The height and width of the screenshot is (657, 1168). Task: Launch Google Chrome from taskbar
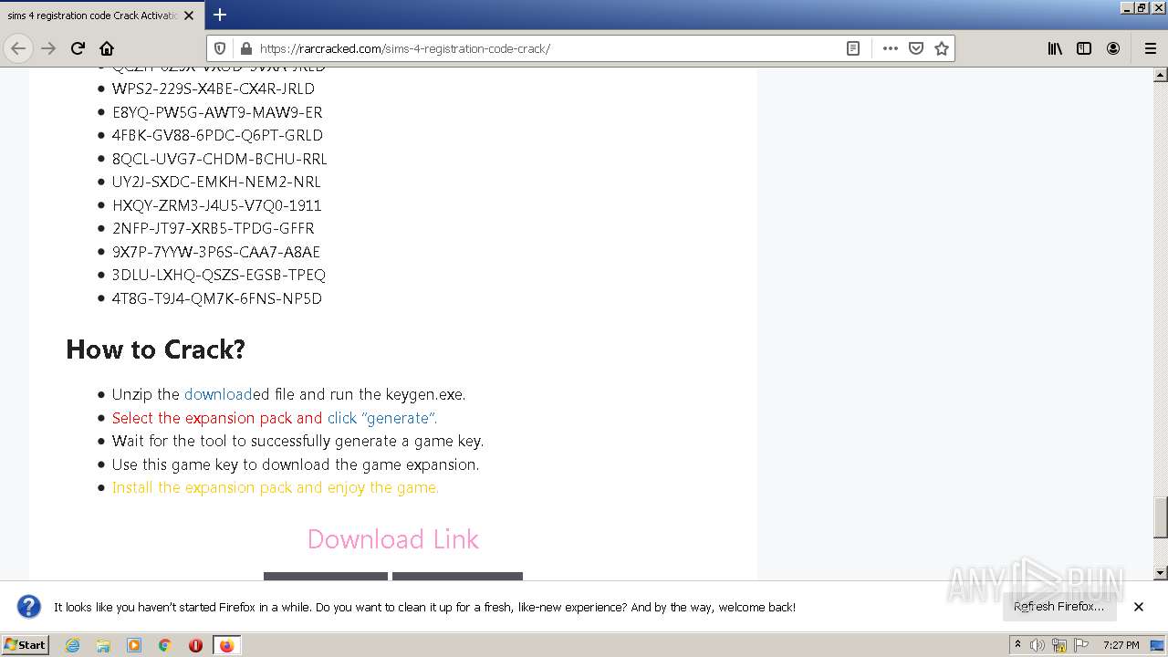pos(165,645)
